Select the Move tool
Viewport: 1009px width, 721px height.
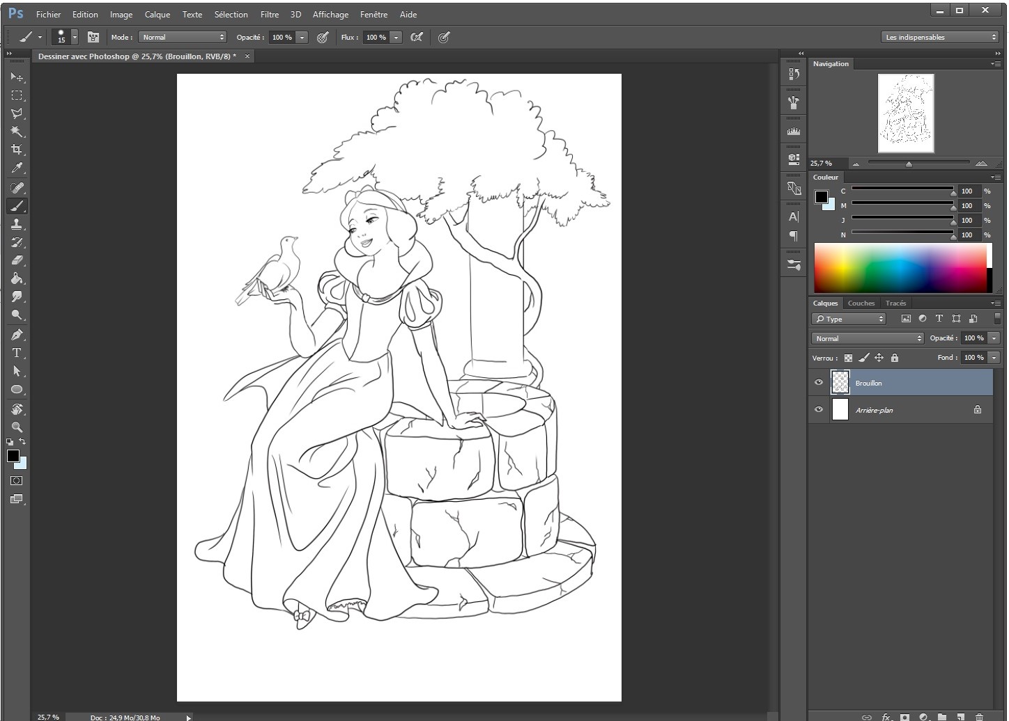(17, 77)
